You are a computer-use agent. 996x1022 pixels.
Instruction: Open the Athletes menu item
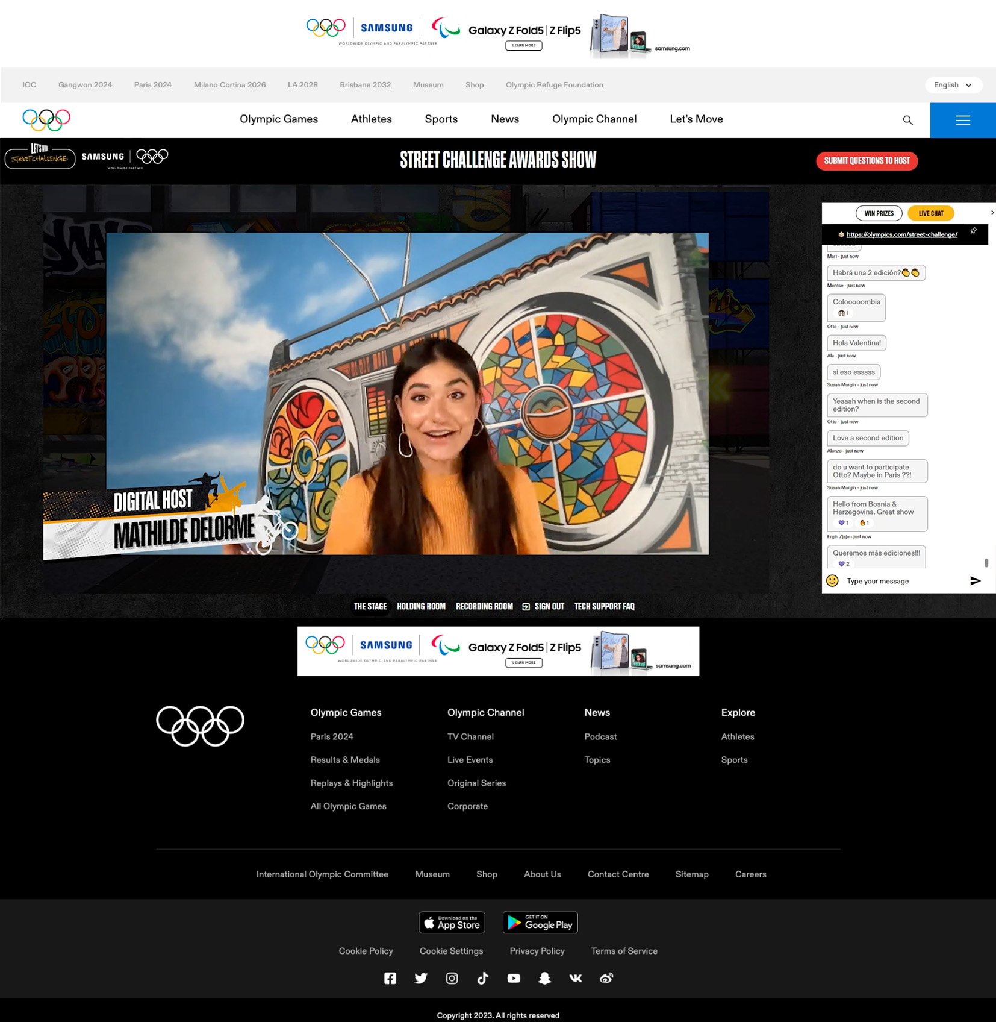click(372, 119)
